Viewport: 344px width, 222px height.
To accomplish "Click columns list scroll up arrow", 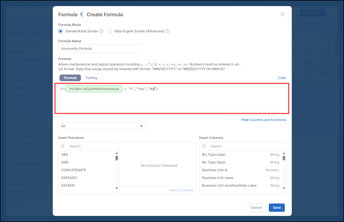I will (x=284, y=153).
